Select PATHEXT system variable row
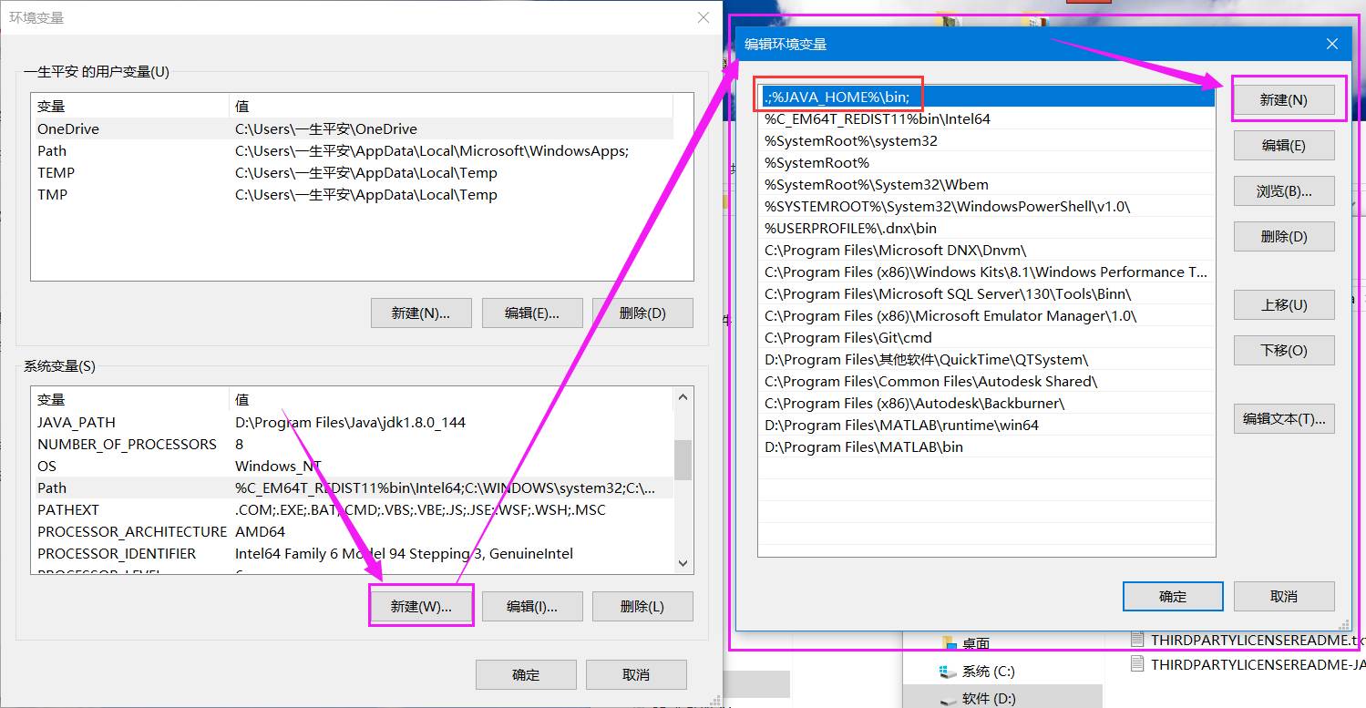Image resolution: width=1366 pixels, height=708 pixels. click(353, 509)
